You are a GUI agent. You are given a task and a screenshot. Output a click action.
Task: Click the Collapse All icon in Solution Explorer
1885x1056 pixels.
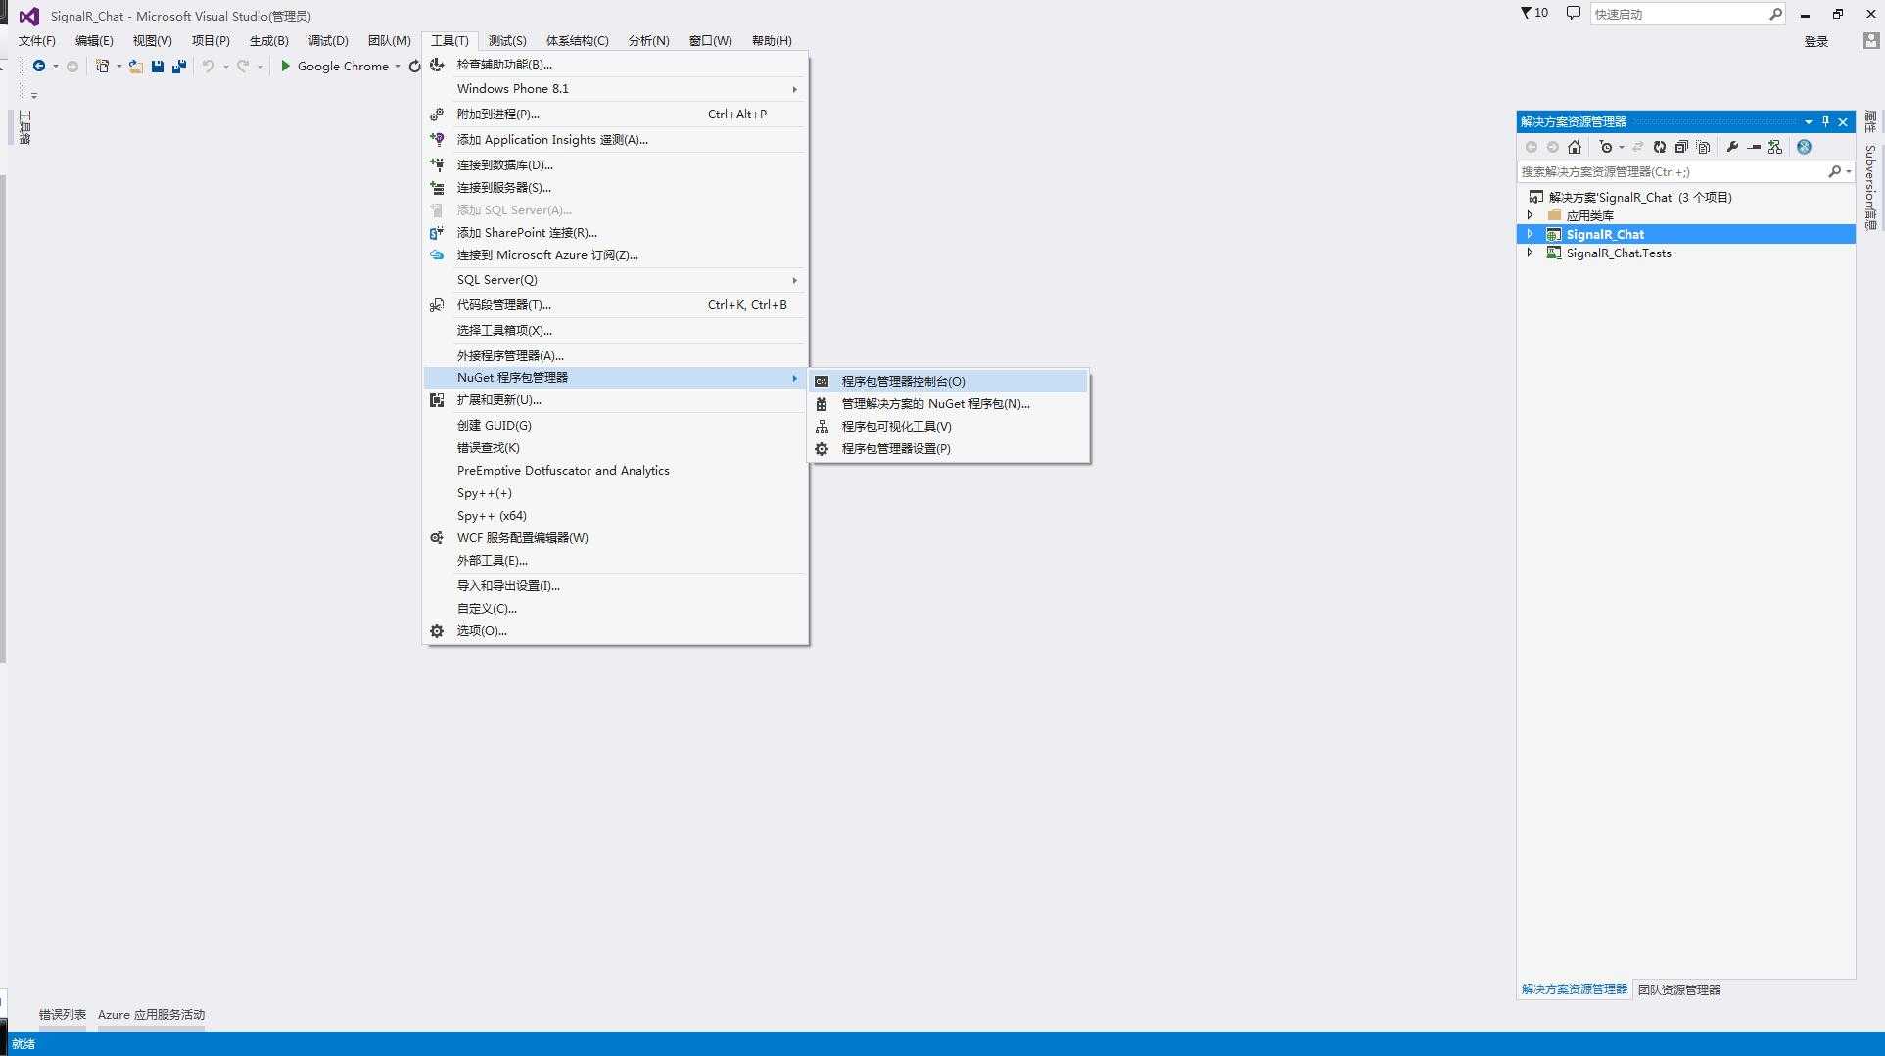coord(1681,147)
